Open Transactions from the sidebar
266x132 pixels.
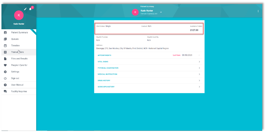pos(17,52)
